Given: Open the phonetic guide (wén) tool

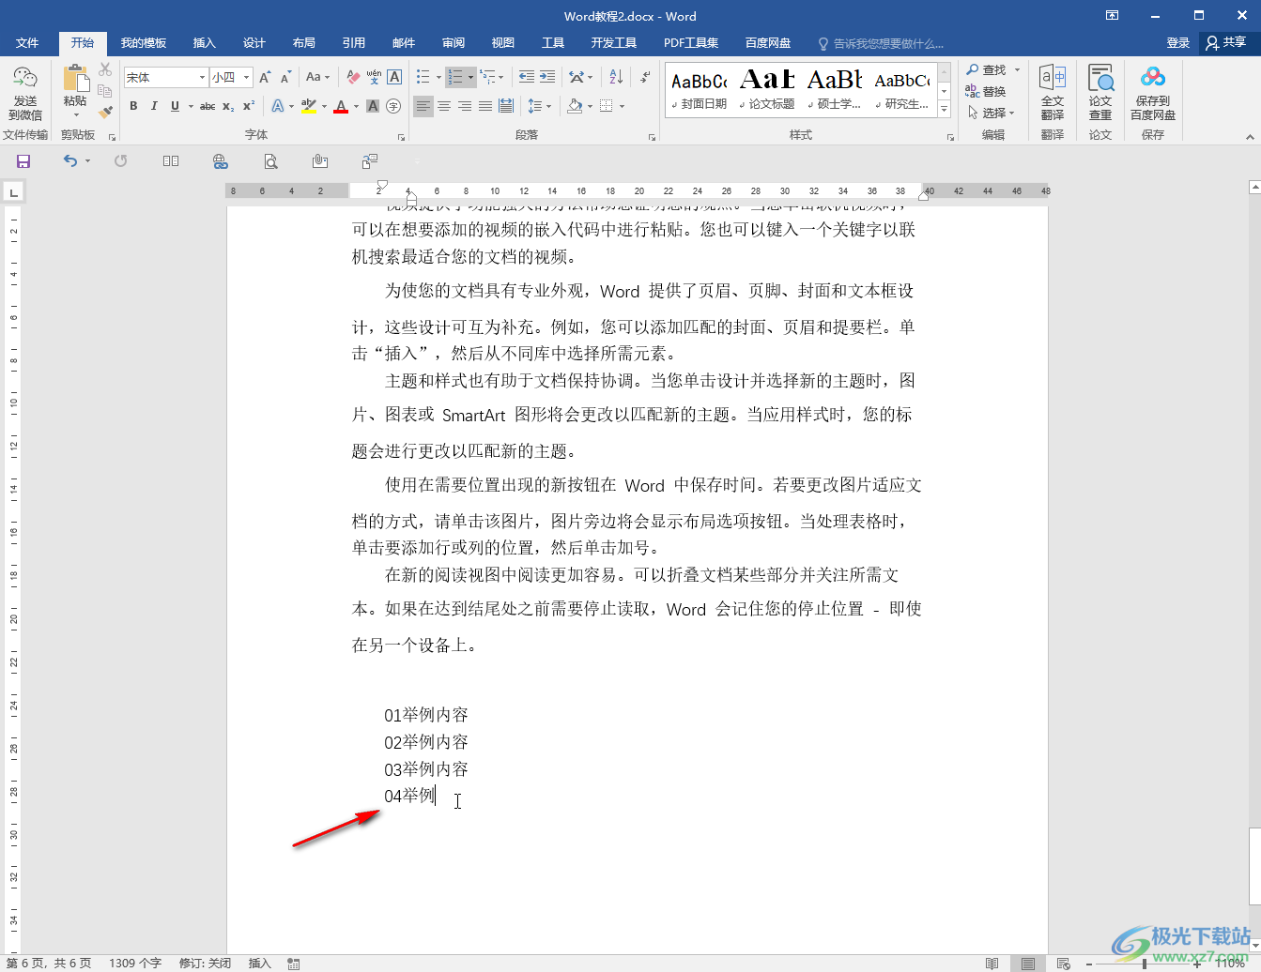Looking at the screenshot, I should [374, 77].
